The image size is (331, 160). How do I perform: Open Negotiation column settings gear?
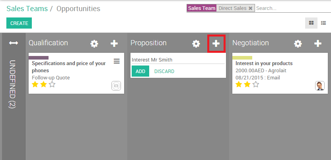click(298, 44)
